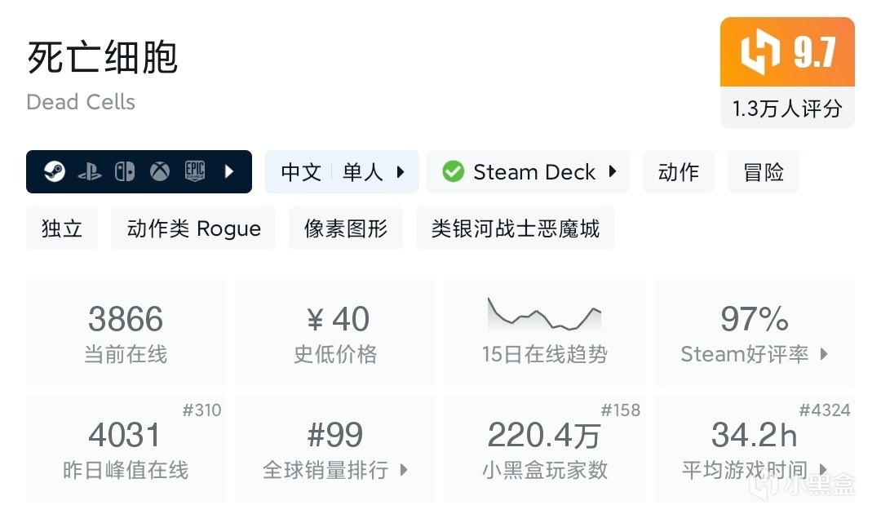The image size is (881, 514).
Task: Click the Nintendo Switch platform icon
Action: pos(125,172)
